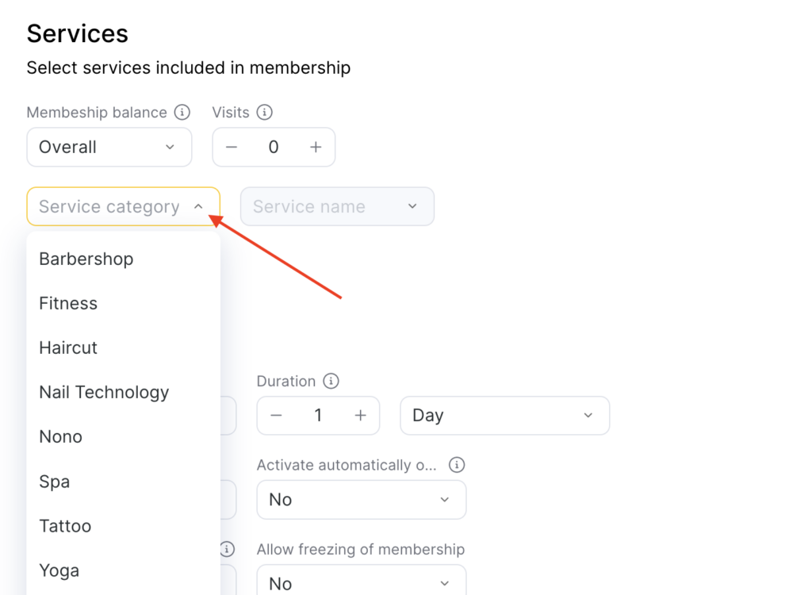Image resolution: width=793 pixels, height=595 pixels.
Task: Open the Day duration unit dropdown
Action: pos(504,416)
